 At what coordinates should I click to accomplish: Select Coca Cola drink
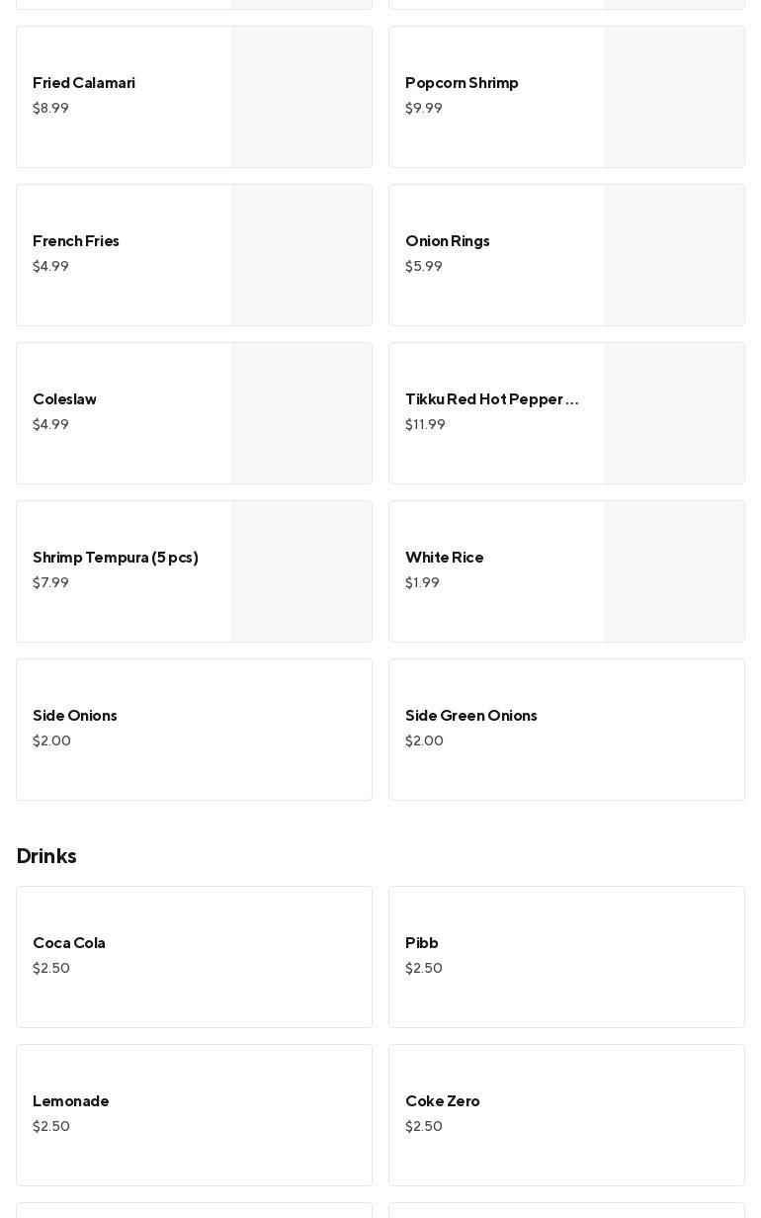point(194,957)
